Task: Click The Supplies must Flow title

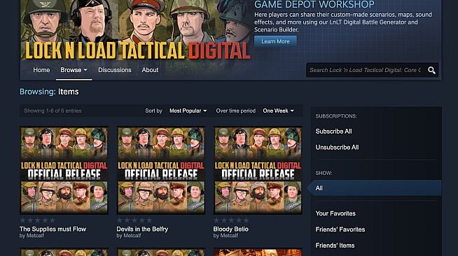Action: pyautogui.click(x=53, y=229)
